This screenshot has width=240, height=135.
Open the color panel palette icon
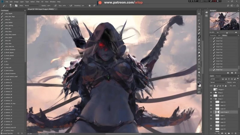click(x=206, y=12)
